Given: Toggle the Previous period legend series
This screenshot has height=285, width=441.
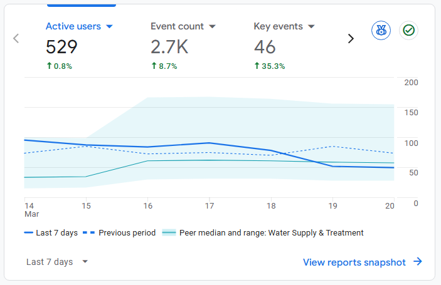Looking at the screenshot, I should 120,232.
